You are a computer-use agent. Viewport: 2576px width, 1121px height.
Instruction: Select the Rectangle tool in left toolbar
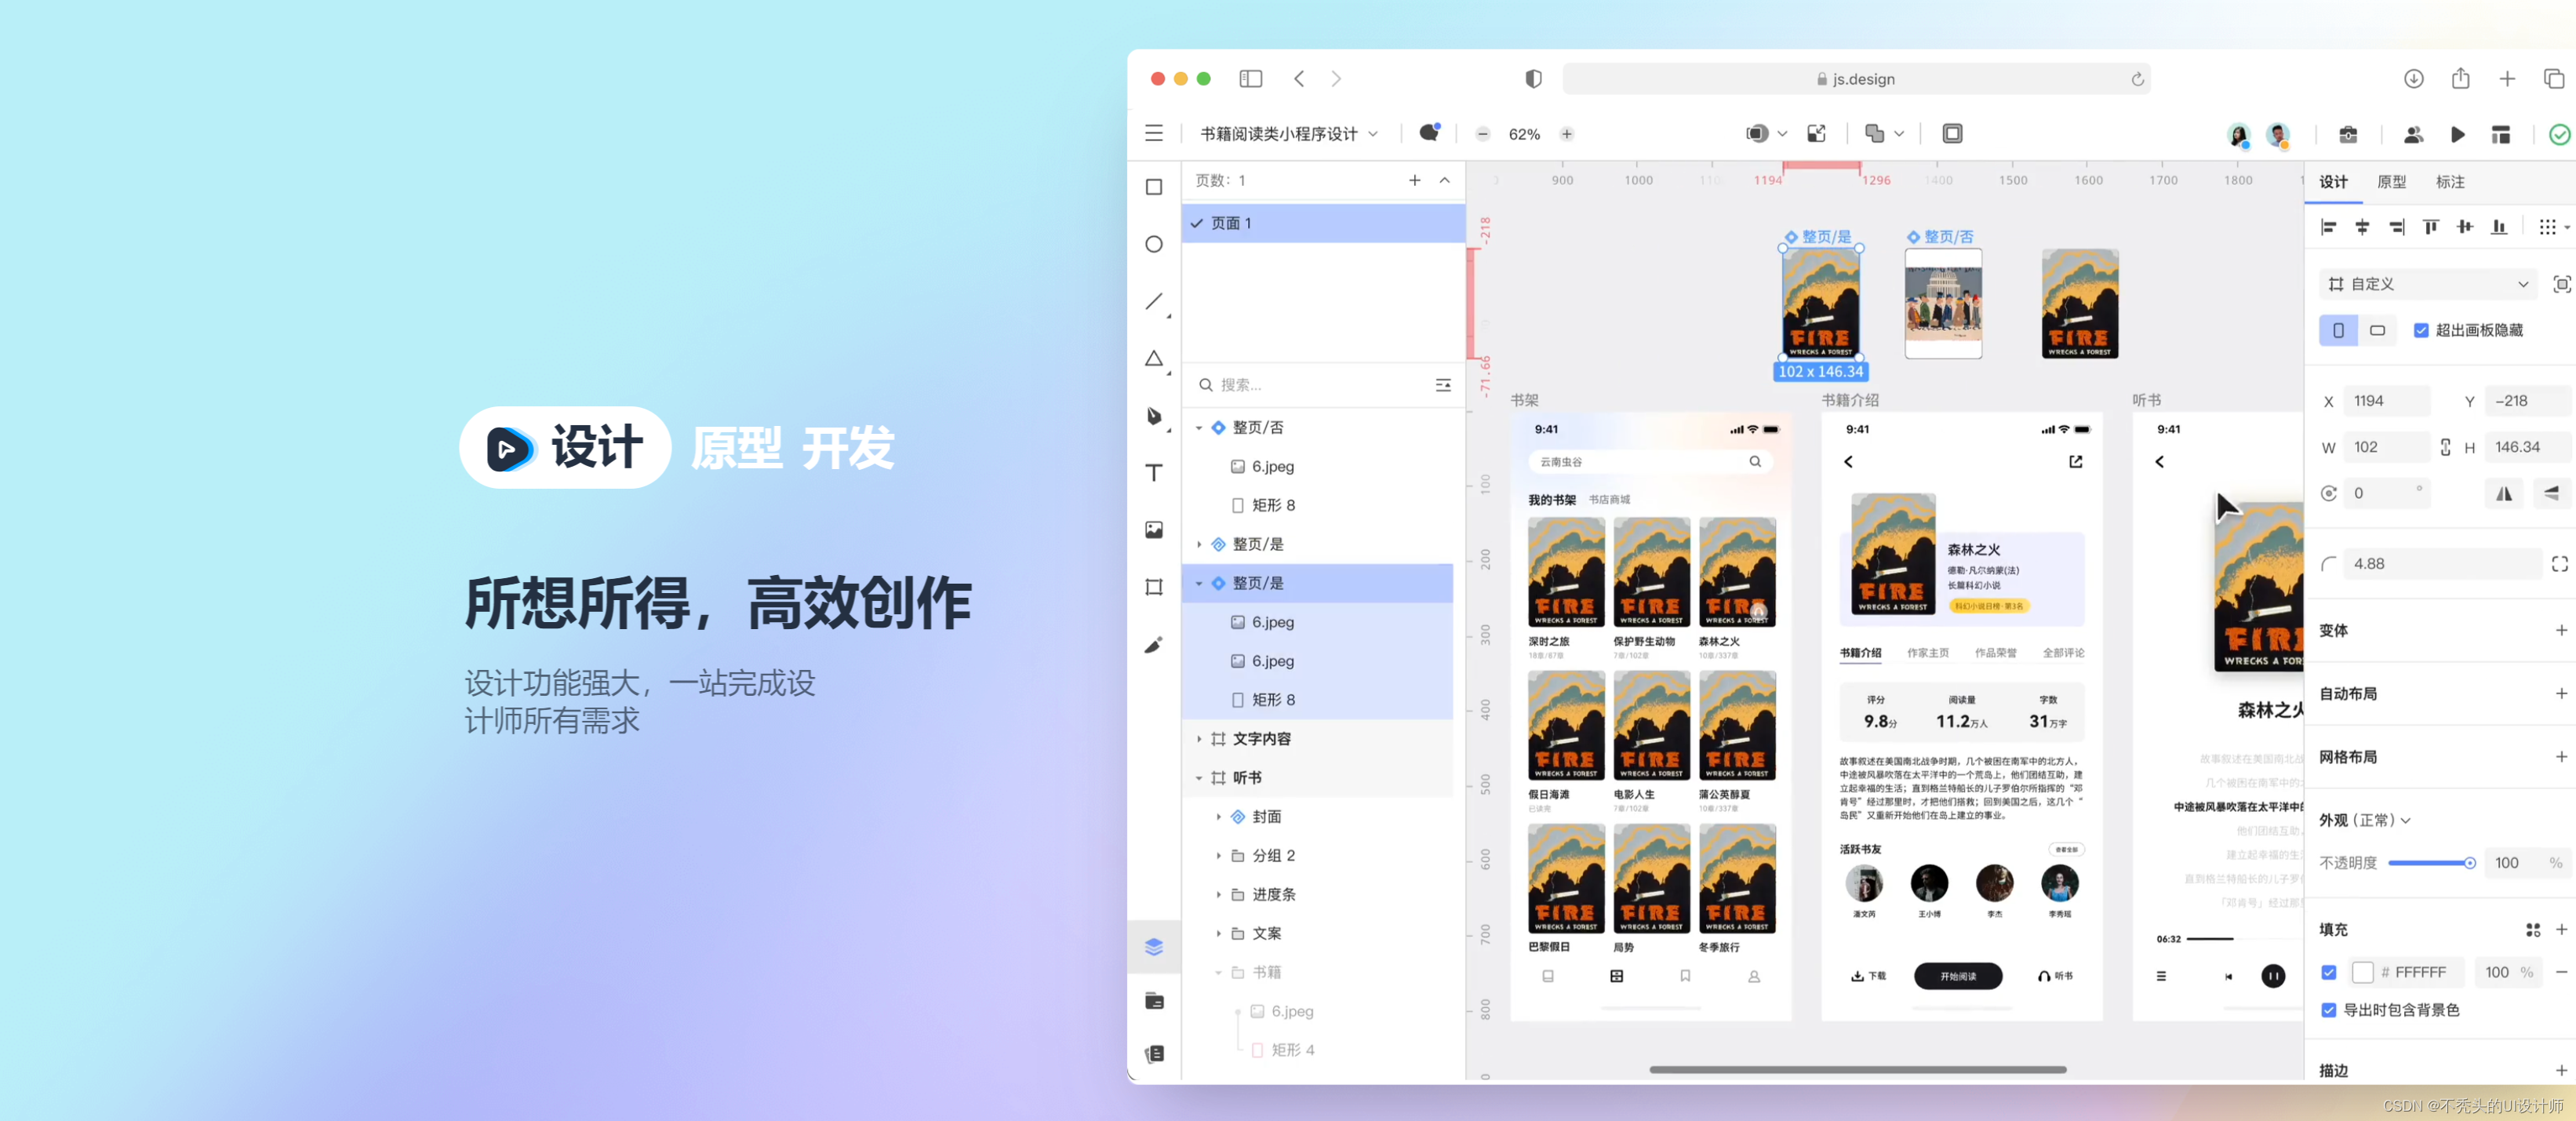coord(1154,187)
